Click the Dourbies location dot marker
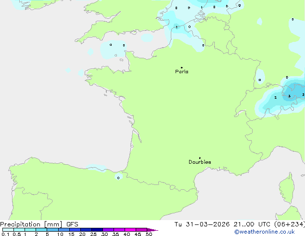The image size is (305, 236). click(x=200, y=158)
